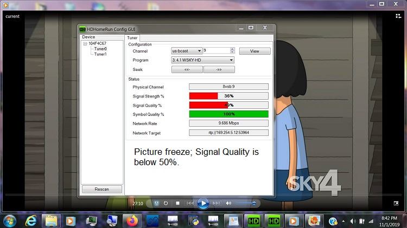407x228 pixels.
Task: Toggle repeat mode in player controls
Action: 166,203
